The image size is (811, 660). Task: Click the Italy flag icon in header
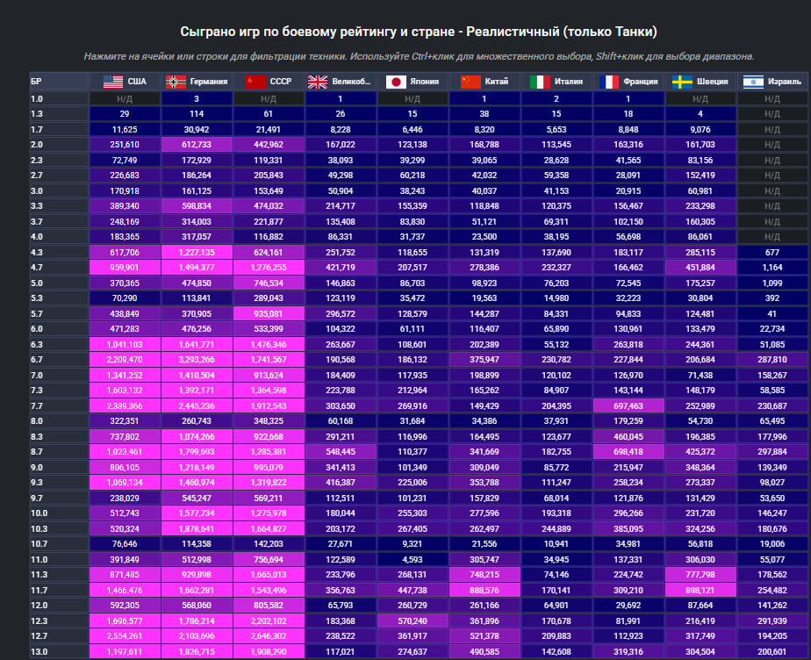point(540,82)
